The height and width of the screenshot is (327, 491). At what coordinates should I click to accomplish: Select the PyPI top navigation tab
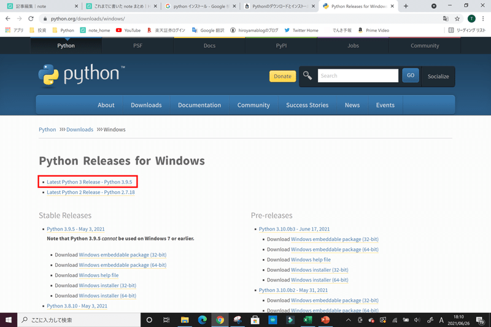click(x=281, y=45)
